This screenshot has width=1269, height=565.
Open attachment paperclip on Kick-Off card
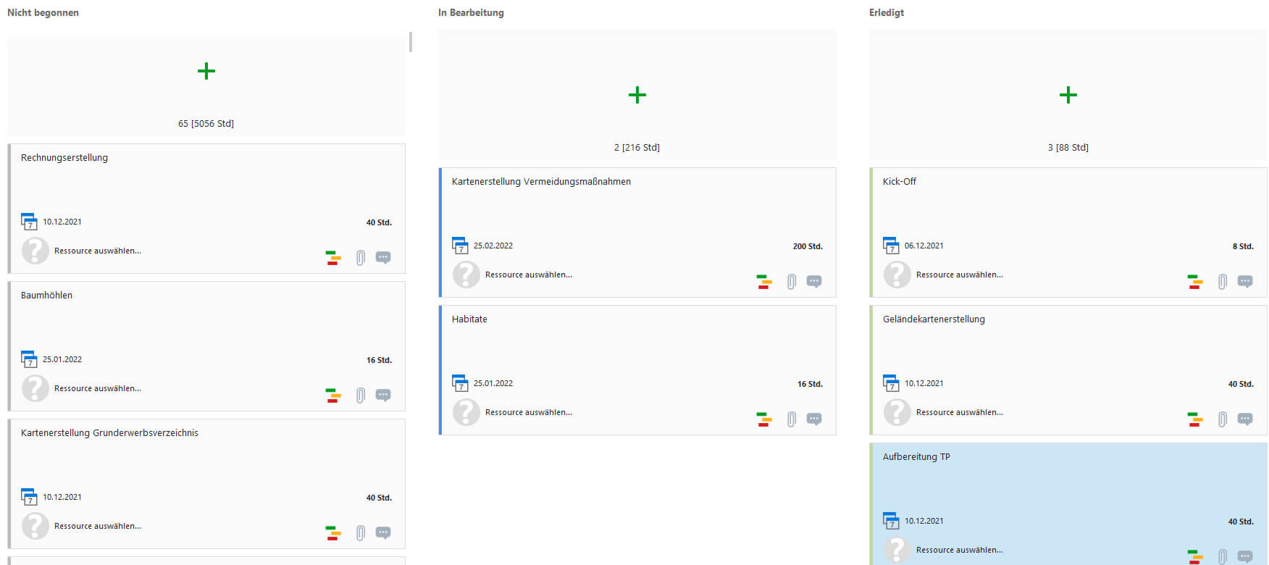click(1222, 282)
